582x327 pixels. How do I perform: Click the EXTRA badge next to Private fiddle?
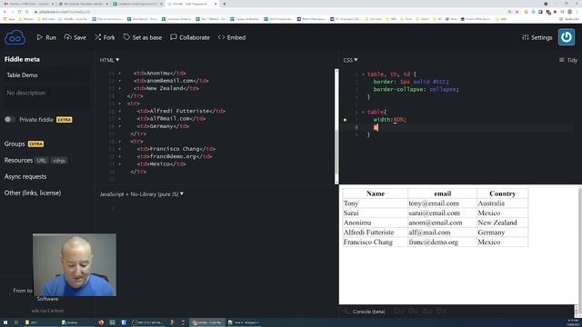point(65,120)
